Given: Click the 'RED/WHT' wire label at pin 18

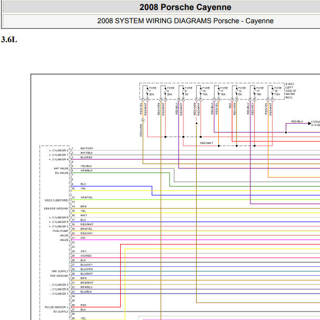Looking at the screenshot, I should click(87, 225).
